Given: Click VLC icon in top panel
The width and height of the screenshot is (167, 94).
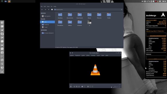Looking at the screenshot, I should [9, 1].
